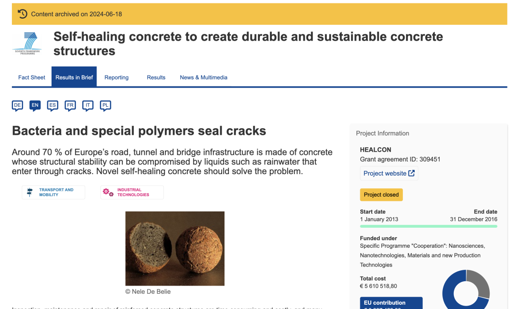Viewport: 516px width, 309px height.
Task: Open the Reporting tab
Action: coord(117,77)
